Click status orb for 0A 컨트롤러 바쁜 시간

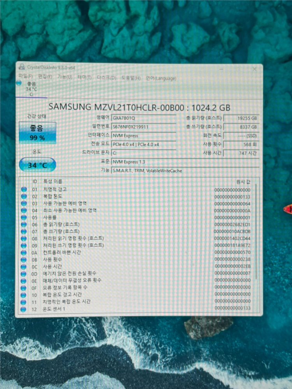[x=24, y=253]
